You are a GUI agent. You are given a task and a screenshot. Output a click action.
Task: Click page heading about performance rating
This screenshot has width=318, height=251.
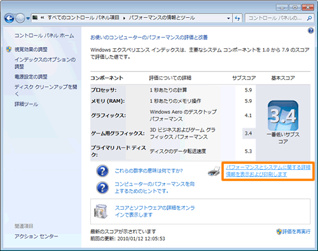pos(149,37)
